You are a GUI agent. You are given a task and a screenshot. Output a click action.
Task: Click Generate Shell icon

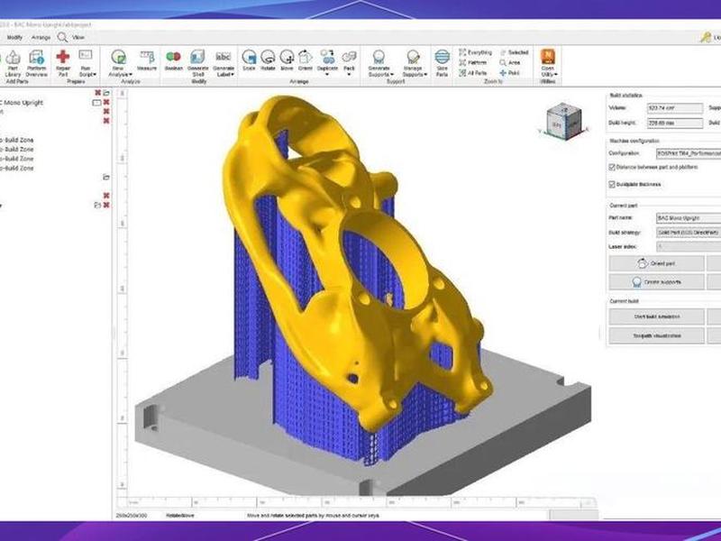197,57
